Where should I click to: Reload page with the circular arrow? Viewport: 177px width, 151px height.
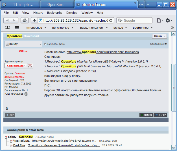click(111, 20)
